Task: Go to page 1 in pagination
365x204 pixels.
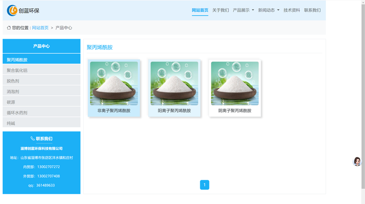Action: click(x=204, y=185)
